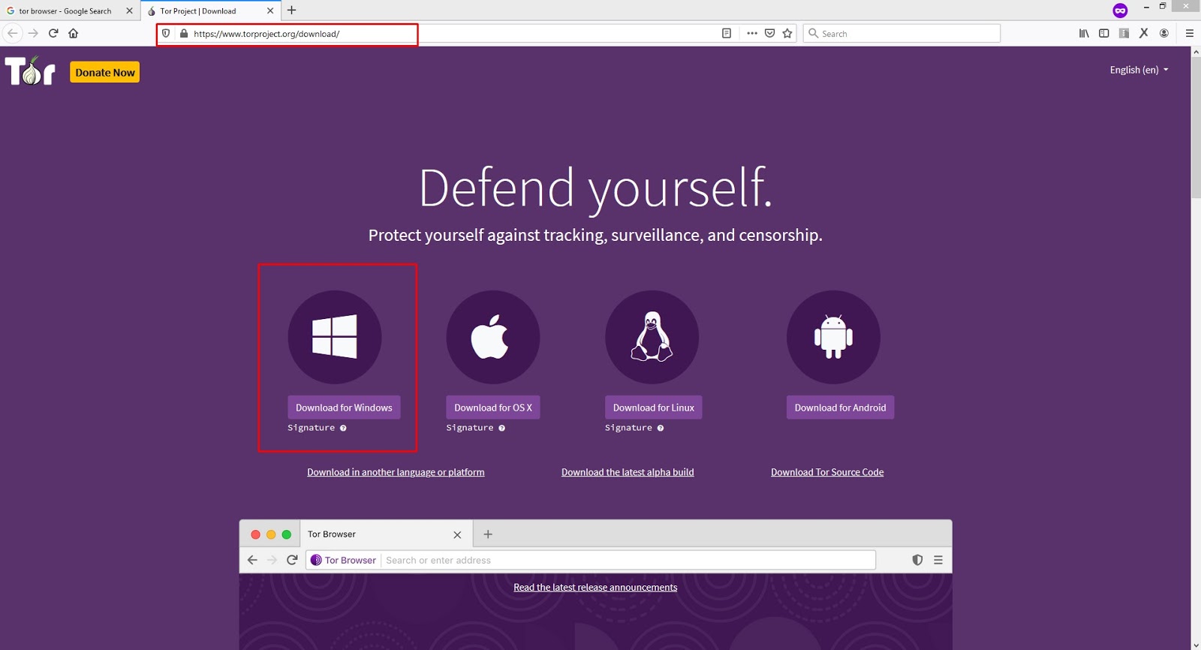This screenshot has width=1201, height=650.
Task: Open the browser home page icon
Action: (x=74, y=33)
